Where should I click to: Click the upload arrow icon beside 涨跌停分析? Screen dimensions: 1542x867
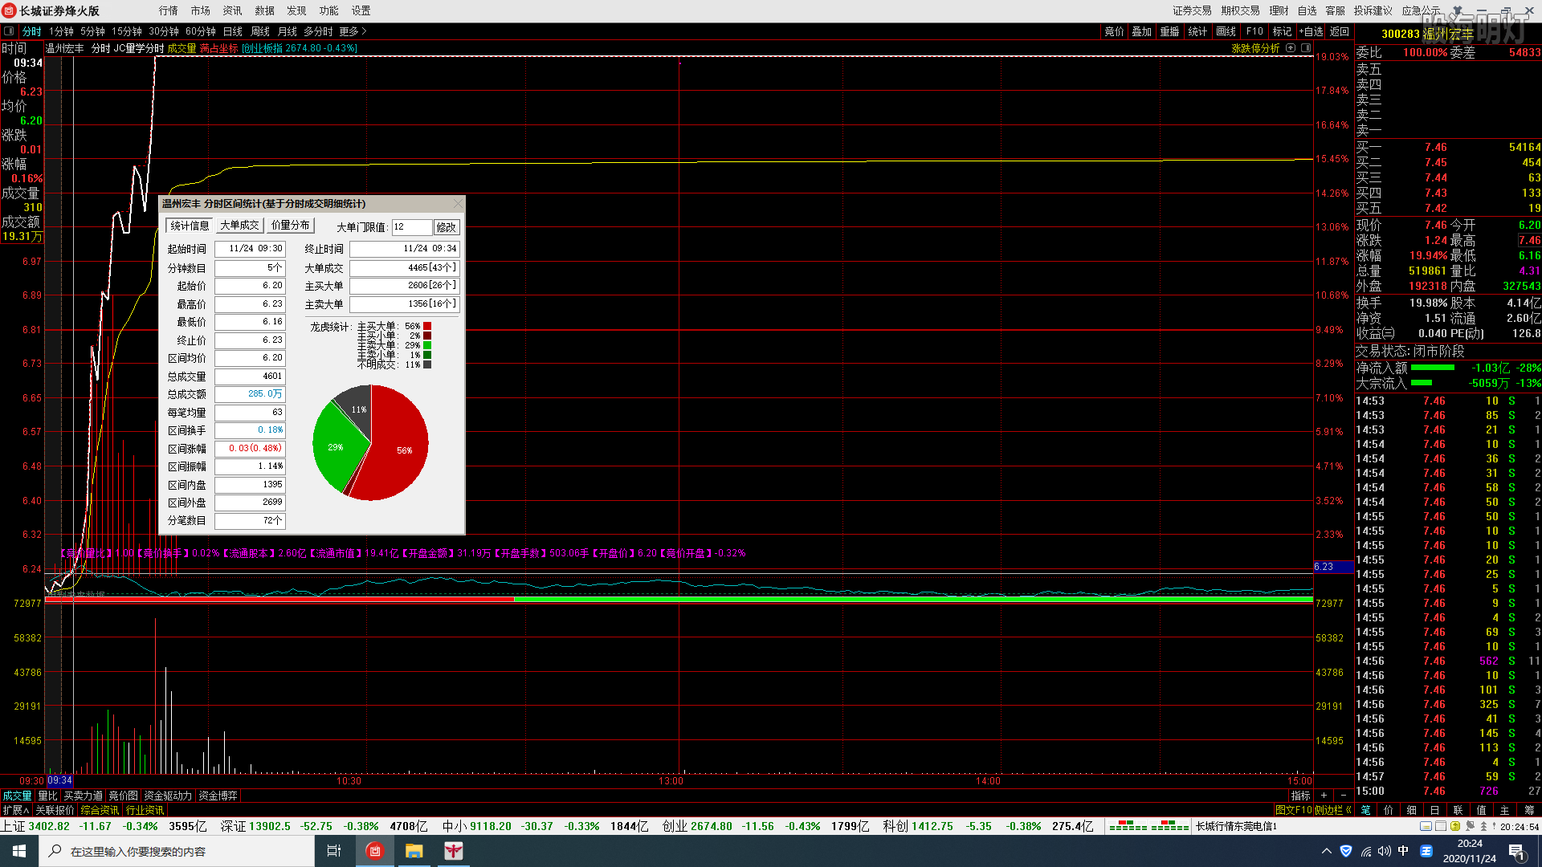tap(1291, 48)
